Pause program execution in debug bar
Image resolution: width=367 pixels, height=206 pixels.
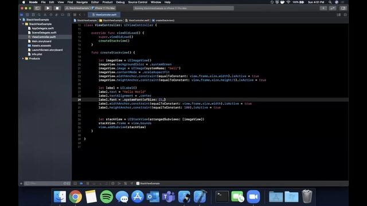click(88, 184)
